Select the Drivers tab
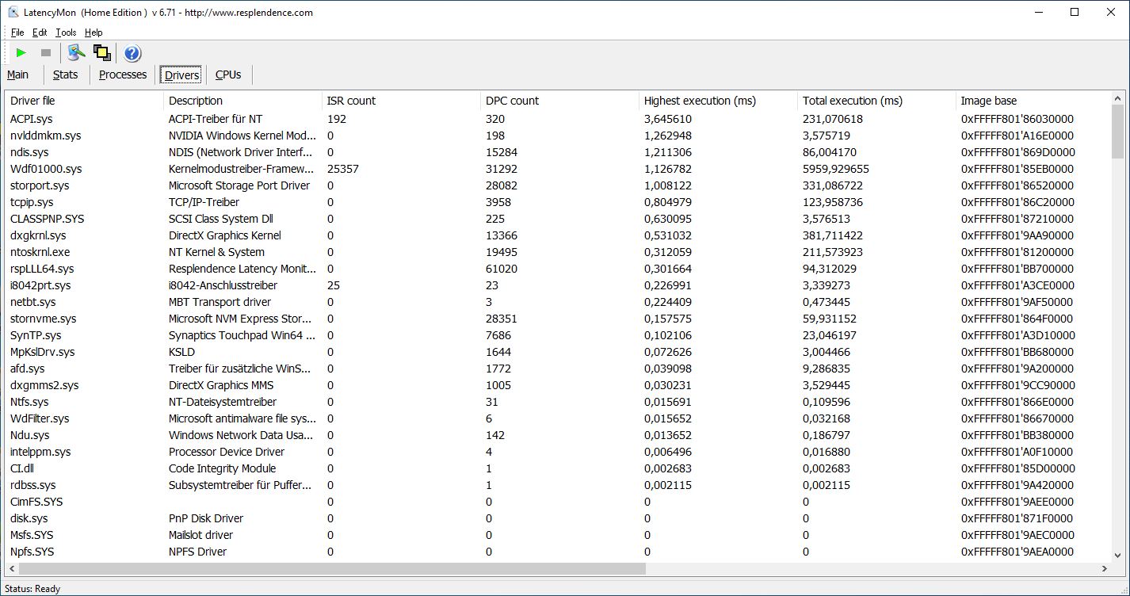The image size is (1130, 596). (x=181, y=75)
